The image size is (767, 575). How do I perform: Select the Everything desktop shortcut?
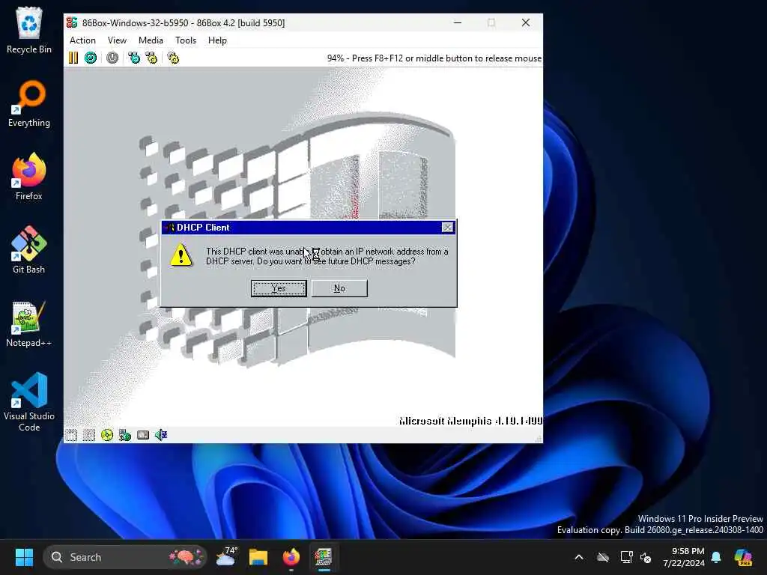29,103
